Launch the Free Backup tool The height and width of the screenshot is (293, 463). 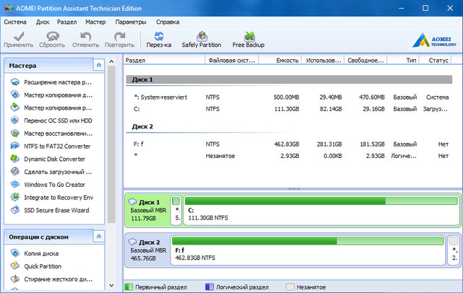pyautogui.click(x=248, y=38)
